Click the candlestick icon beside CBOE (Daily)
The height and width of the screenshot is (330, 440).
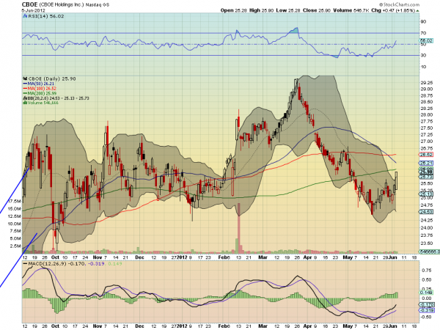(x=25, y=79)
